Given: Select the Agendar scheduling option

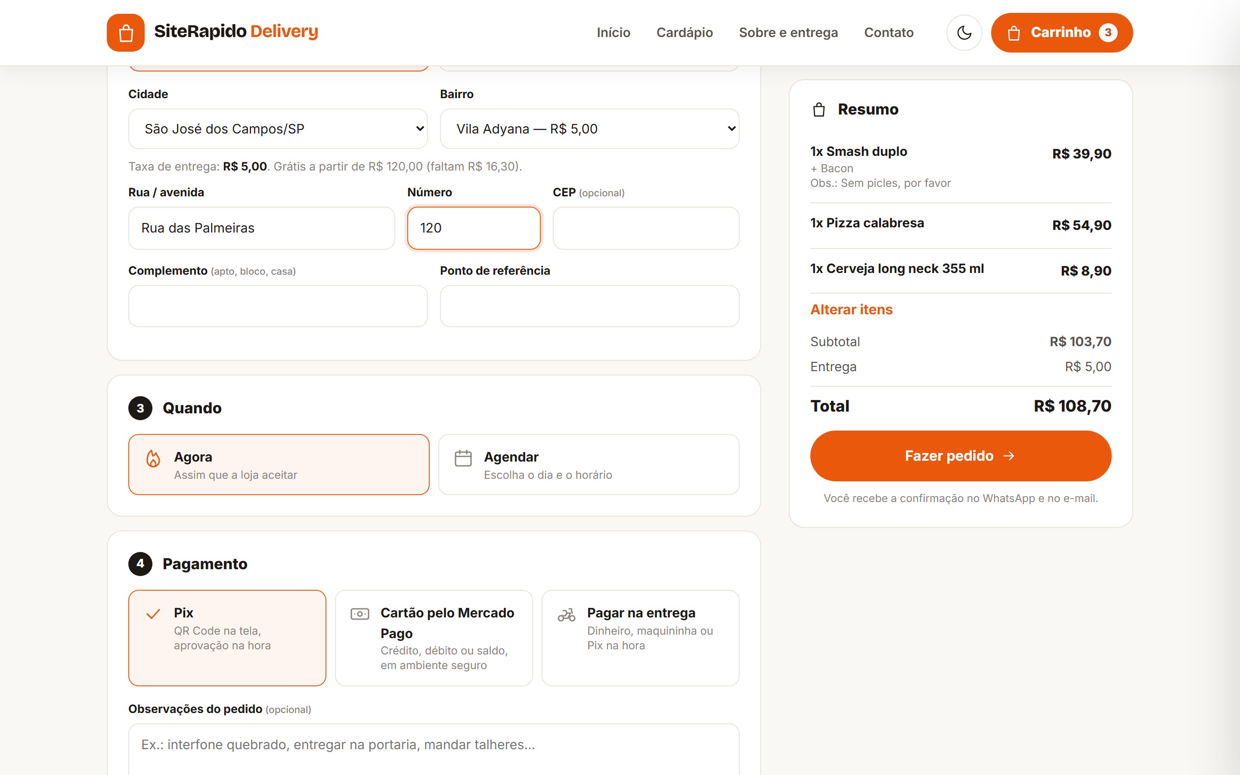Looking at the screenshot, I should point(589,465).
